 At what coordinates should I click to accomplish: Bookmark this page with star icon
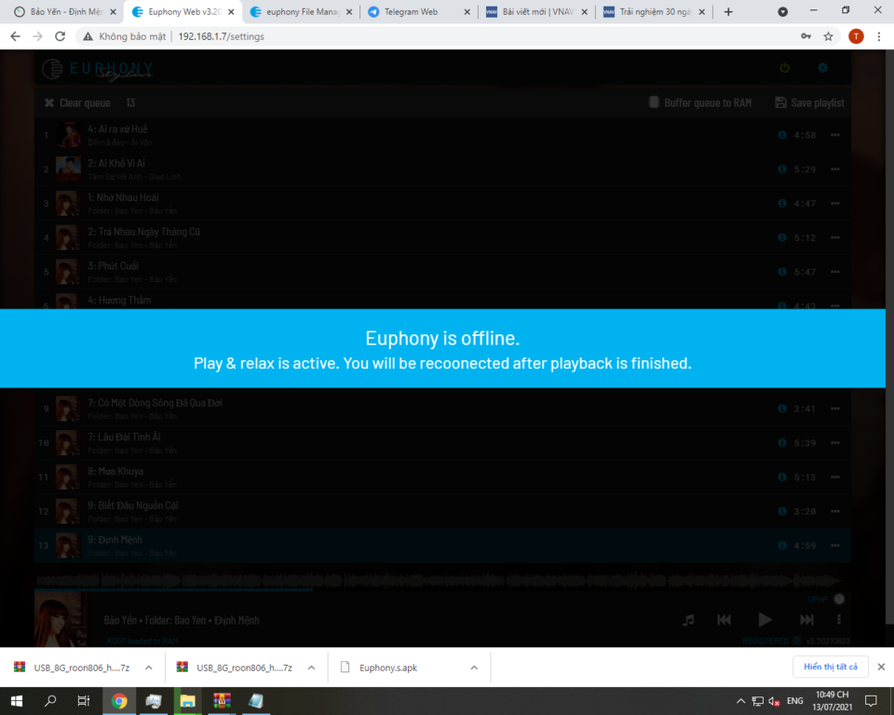click(829, 36)
